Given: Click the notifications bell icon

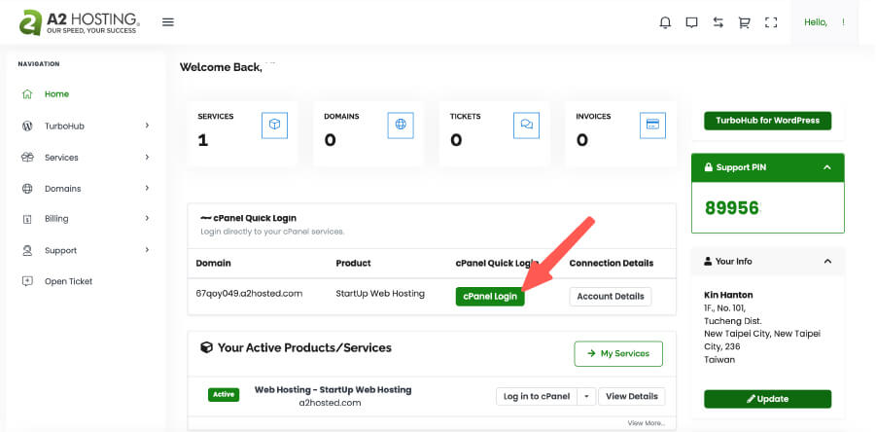Looking at the screenshot, I should [x=665, y=22].
